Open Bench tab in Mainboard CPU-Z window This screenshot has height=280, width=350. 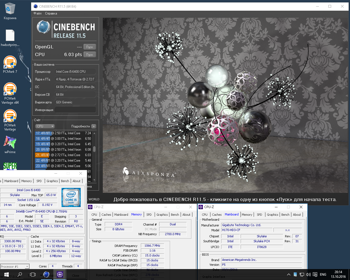pyautogui.click(x=285, y=215)
